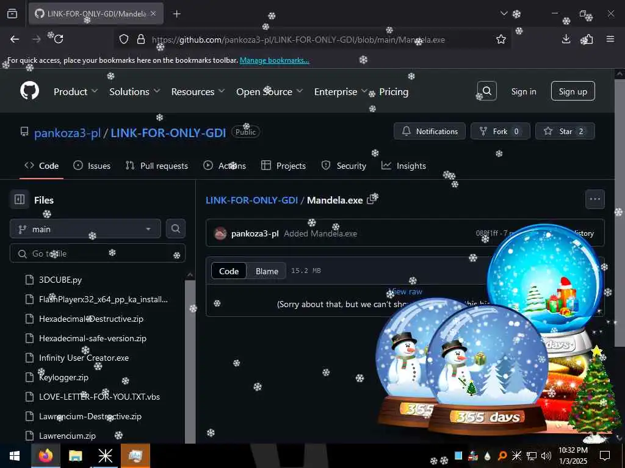Image resolution: width=625 pixels, height=468 pixels.
Task: Click volume speaker icon in tray
Action: click(546, 456)
